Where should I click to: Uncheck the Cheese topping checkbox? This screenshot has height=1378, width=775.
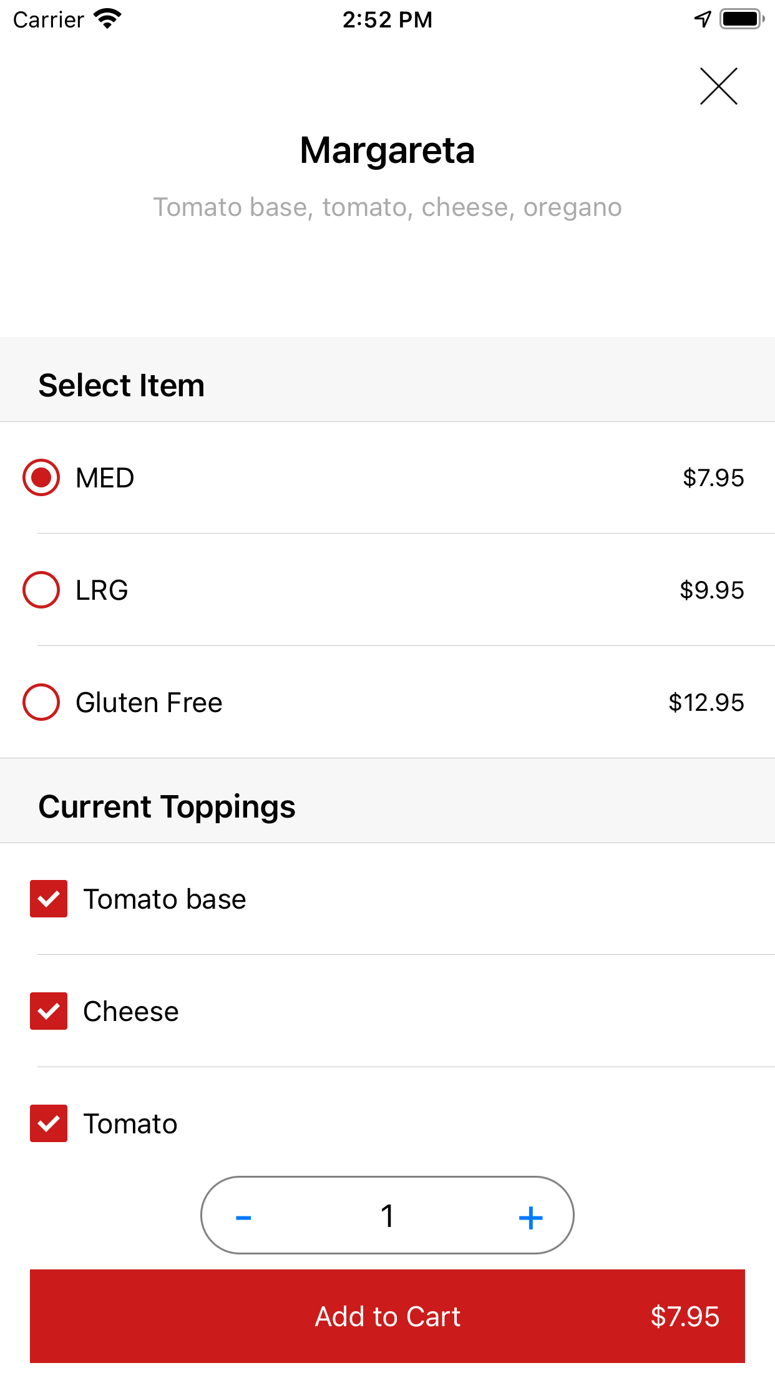49,1011
